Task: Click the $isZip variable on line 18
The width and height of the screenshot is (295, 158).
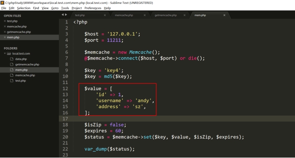Action: 93,125
